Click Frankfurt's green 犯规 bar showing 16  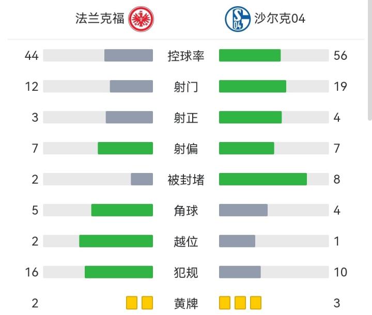(119, 272)
